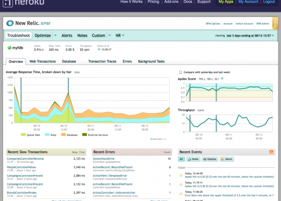The width and height of the screenshot is (281, 201).
Task: Open the Custom menu item
Action: [99, 35]
